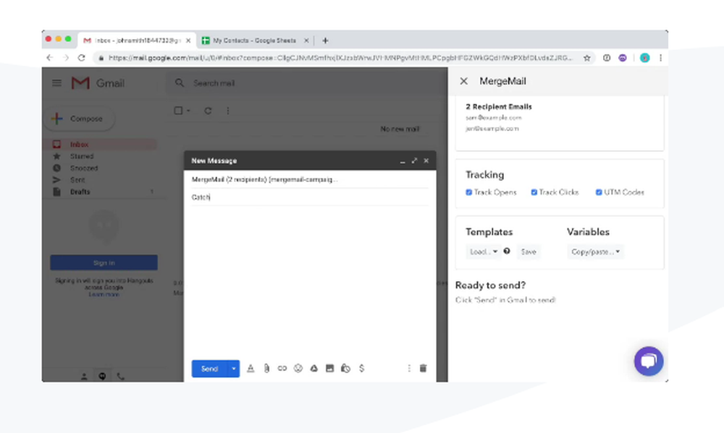Open formatting options in compose toolbar
724x433 pixels.
coord(251,368)
